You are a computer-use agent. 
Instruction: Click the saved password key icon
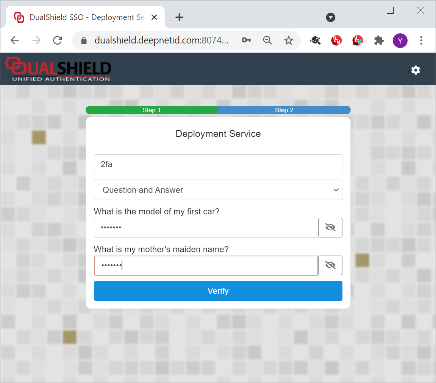click(x=246, y=40)
